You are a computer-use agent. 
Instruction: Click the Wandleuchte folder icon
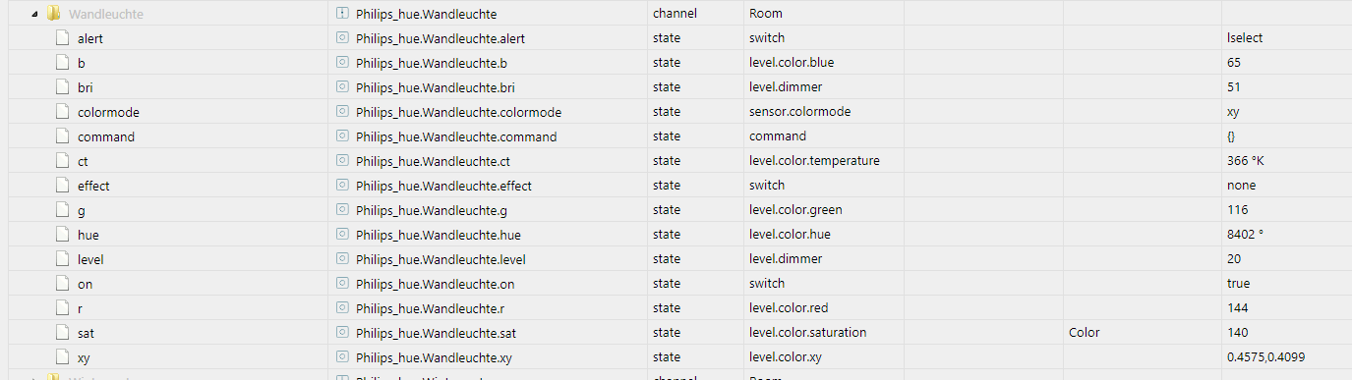click(54, 14)
